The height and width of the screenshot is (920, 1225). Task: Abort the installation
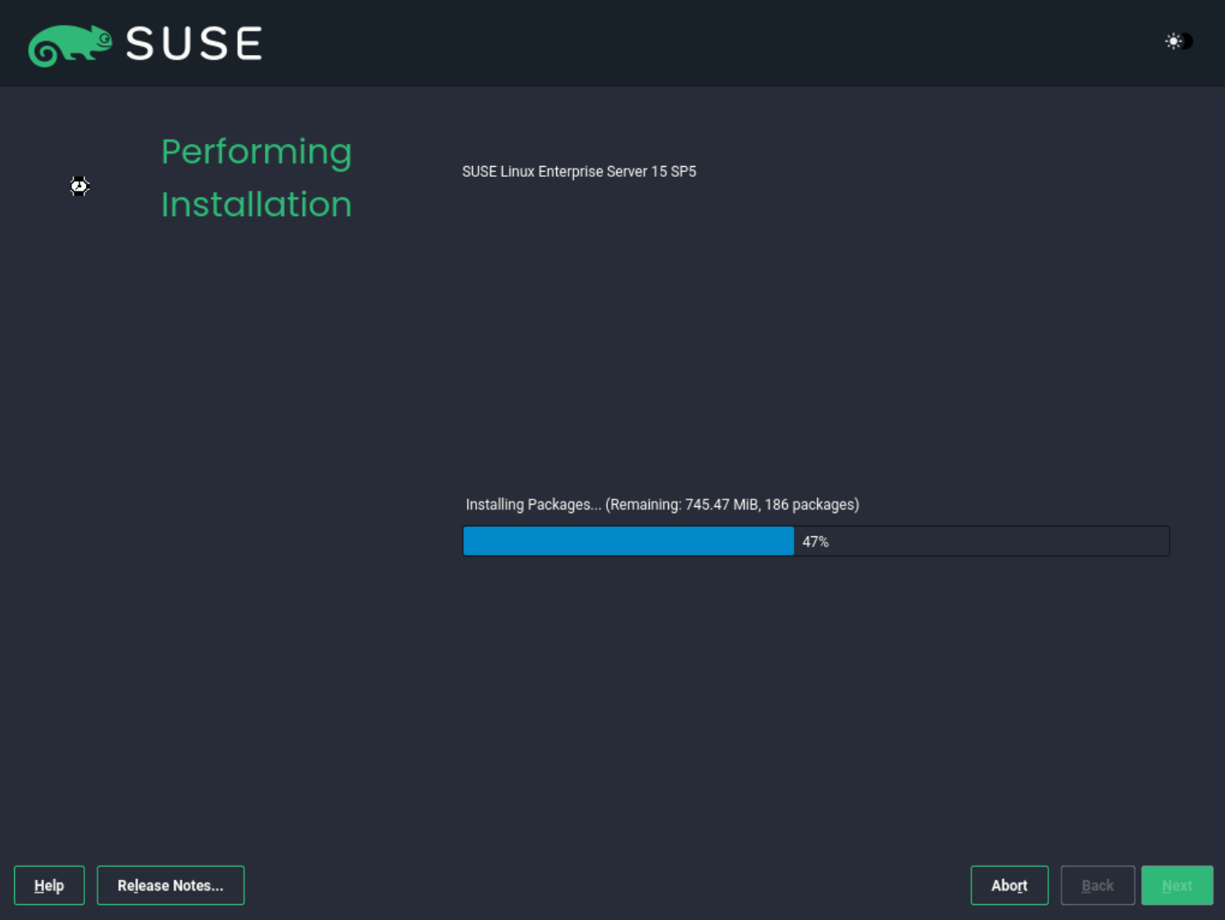(1009, 885)
